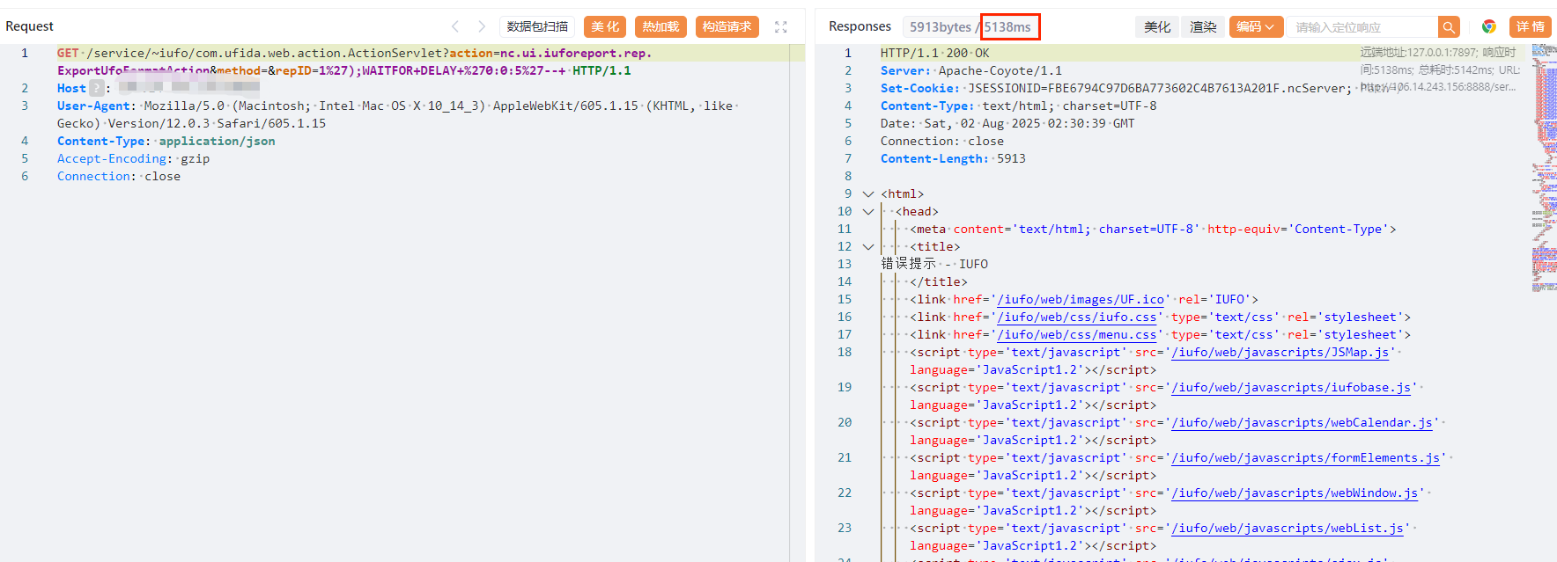
Task: Click the Server: Apache-Coyote/1.1 line
Action: pyautogui.click(x=971, y=70)
